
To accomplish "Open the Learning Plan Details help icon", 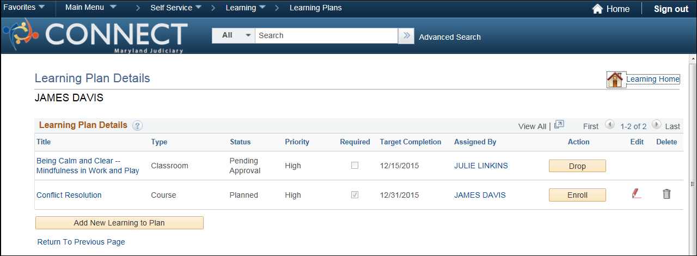I will (x=137, y=126).
